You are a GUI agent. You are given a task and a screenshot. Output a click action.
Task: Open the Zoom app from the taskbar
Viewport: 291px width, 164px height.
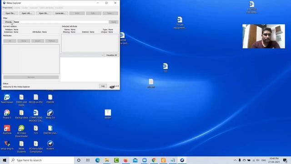click(145, 160)
